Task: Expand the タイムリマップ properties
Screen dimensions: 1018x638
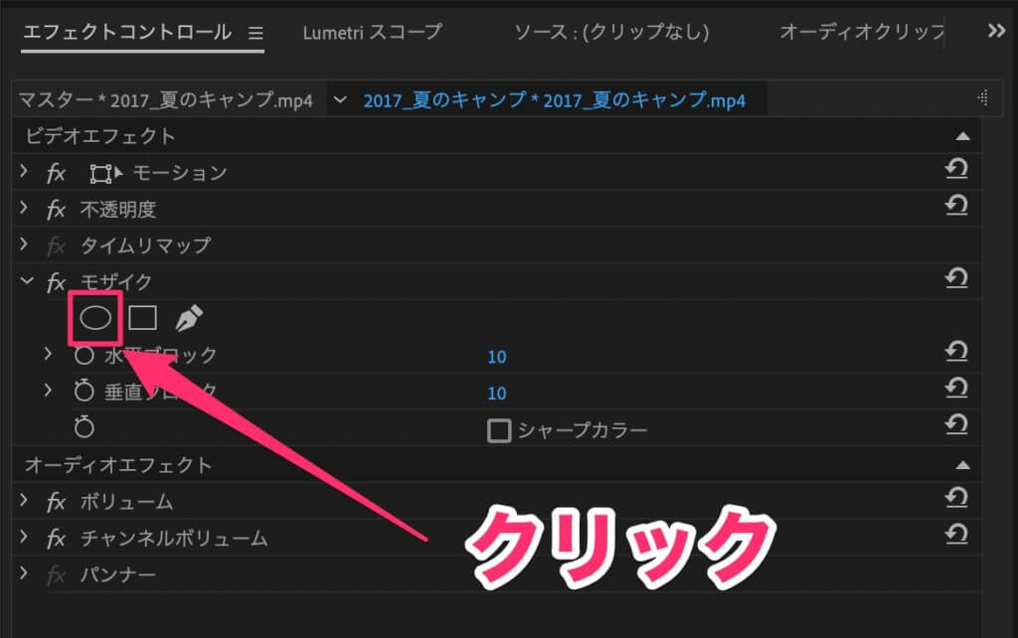Action: pyautogui.click(x=24, y=245)
